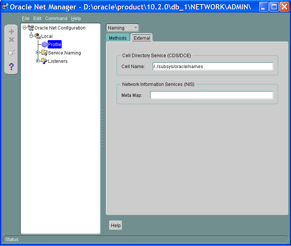Click the Local node house icon
Screen dimensions: 291x246
click(x=37, y=36)
